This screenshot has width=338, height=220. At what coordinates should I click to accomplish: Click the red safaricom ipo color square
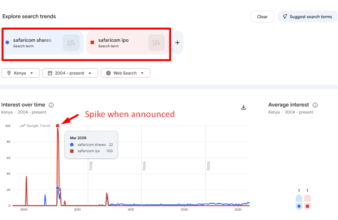point(92,42)
